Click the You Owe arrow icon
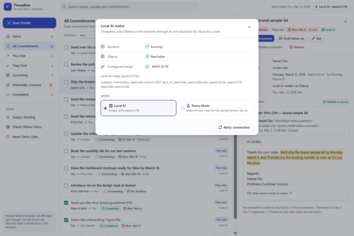354x236 pixels. coord(8,56)
